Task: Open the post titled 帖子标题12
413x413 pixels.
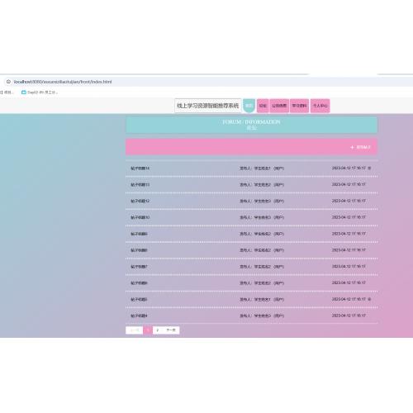Action: 140,201
